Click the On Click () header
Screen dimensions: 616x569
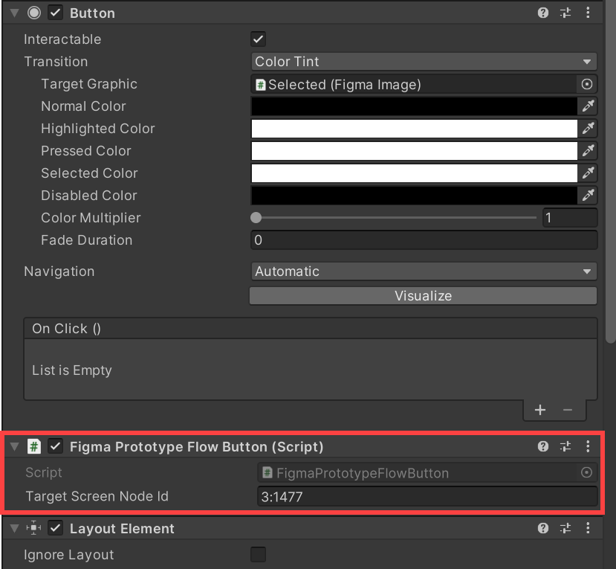click(311, 328)
